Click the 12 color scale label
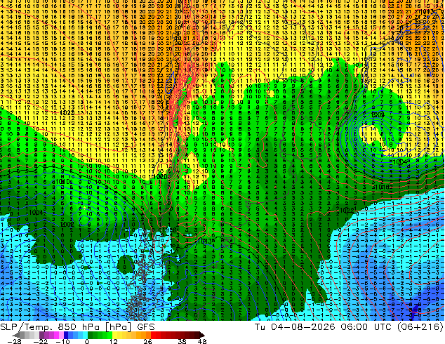The image size is (445, 344). [x=114, y=341]
